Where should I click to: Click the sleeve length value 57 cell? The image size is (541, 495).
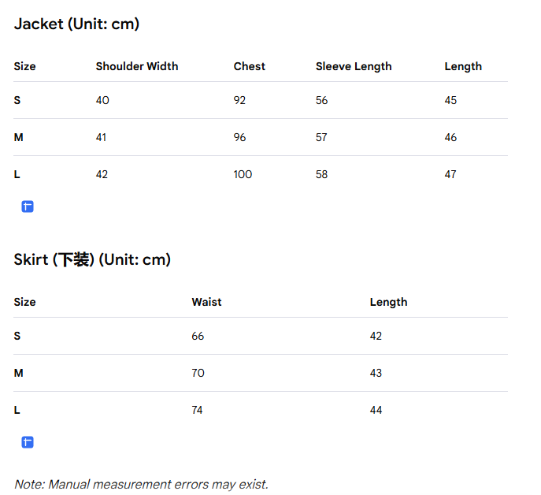pos(321,137)
